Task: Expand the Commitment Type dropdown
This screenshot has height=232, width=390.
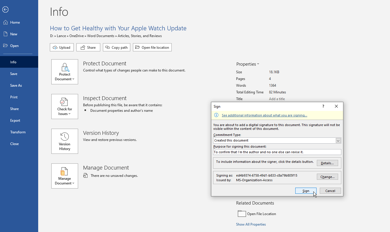Action: [x=338, y=141]
